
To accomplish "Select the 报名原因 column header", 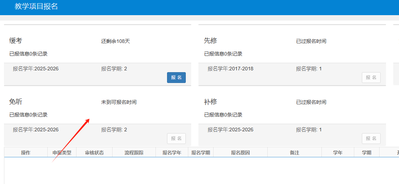I will point(240,153).
